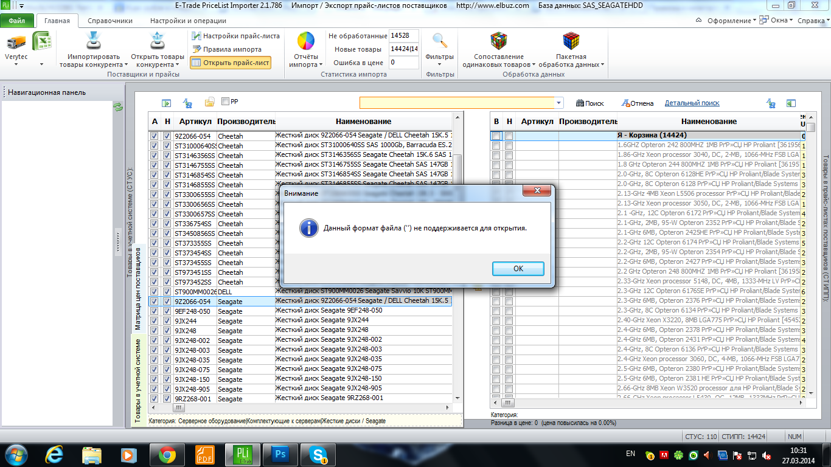Screen dimensions: 831x467
Task: Click the Excel export icon in ribbon
Action: coord(41,42)
